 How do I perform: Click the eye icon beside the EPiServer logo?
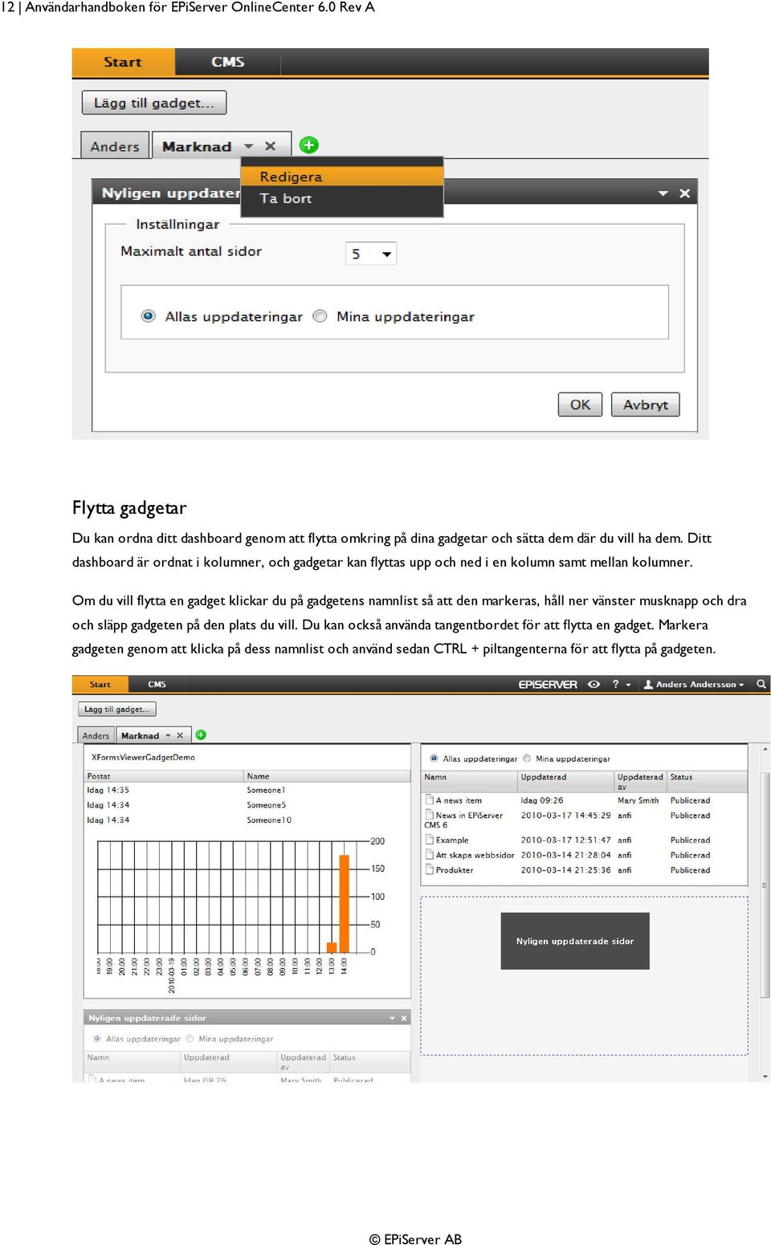coord(594,685)
